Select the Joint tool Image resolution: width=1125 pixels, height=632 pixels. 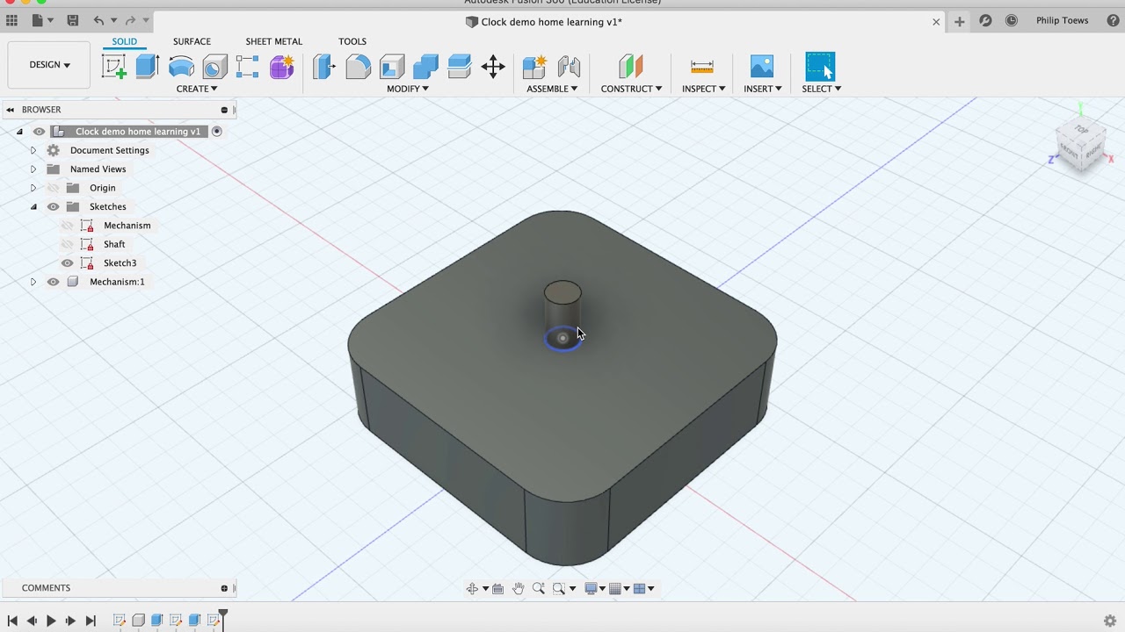click(569, 67)
